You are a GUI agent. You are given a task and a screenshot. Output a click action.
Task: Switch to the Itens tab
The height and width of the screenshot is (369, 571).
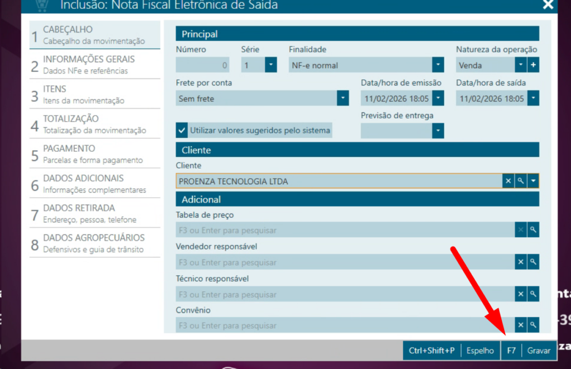click(x=95, y=94)
